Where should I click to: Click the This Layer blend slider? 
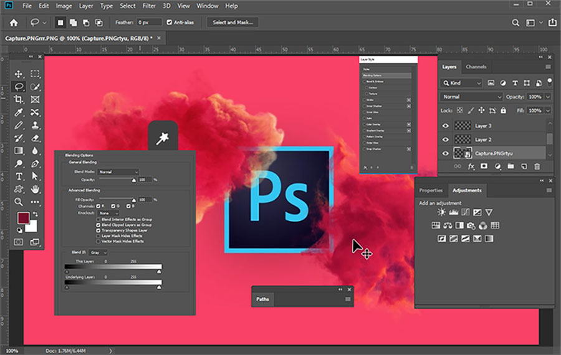click(113, 267)
